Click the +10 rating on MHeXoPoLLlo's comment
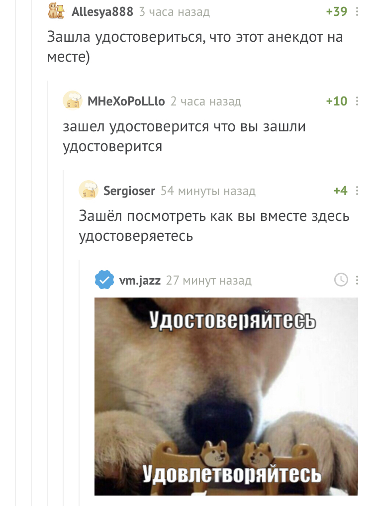Viewport: 373px width, 506px height. [337, 101]
